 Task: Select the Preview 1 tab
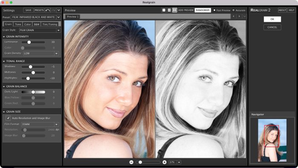coord(73,17)
